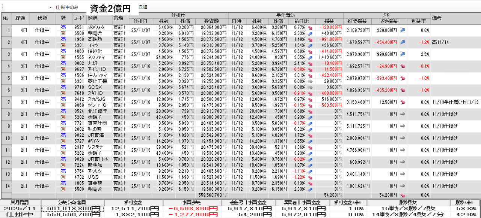Open the dropdown arrow left of 仕掛中のみ
The height and width of the screenshot is (218, 481).
[51, 7]
